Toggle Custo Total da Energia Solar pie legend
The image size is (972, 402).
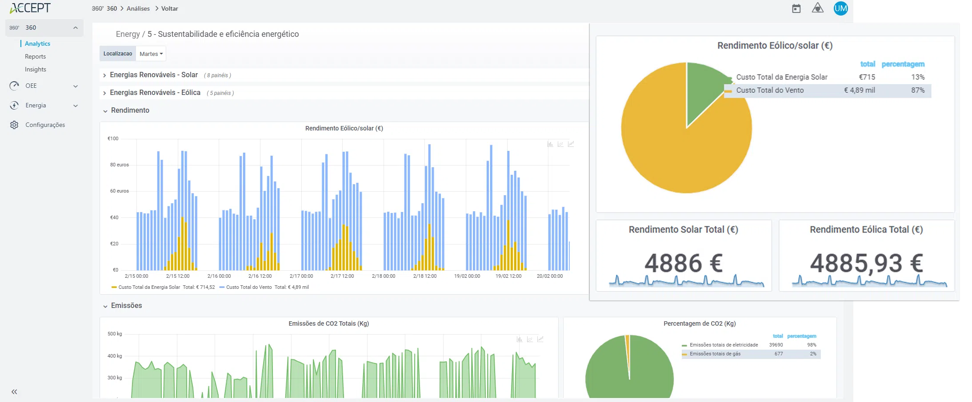pyautogui.click(x=782, y=77)
